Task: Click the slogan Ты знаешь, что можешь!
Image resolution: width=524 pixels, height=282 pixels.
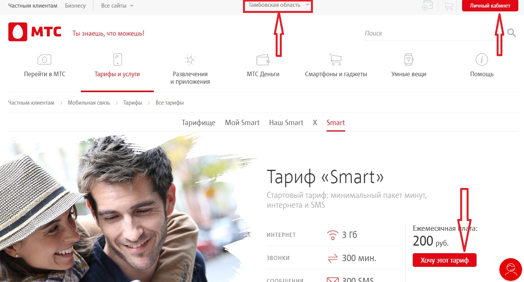Action: pos(108,33)
